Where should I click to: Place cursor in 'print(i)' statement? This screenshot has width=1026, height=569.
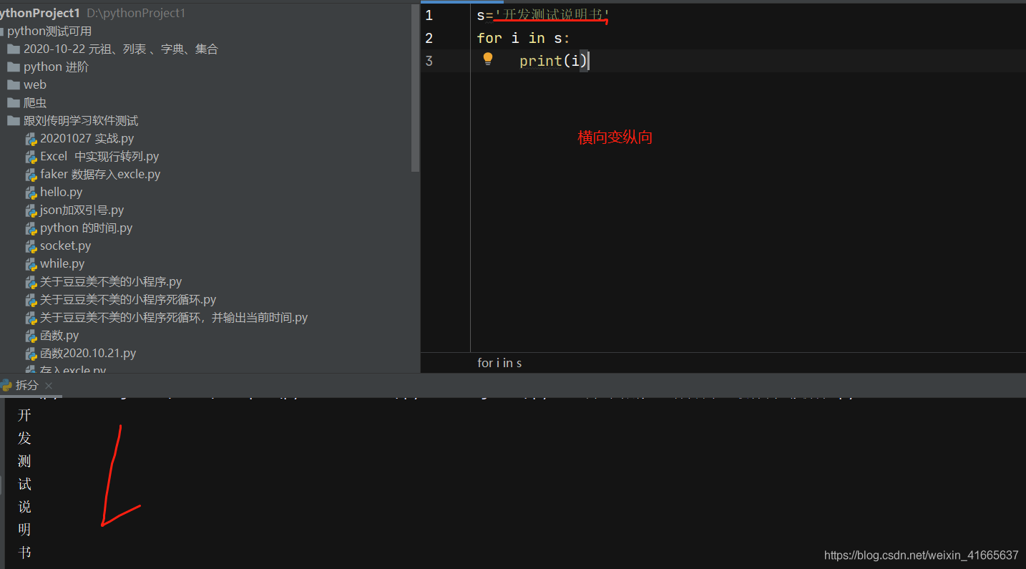554,61
